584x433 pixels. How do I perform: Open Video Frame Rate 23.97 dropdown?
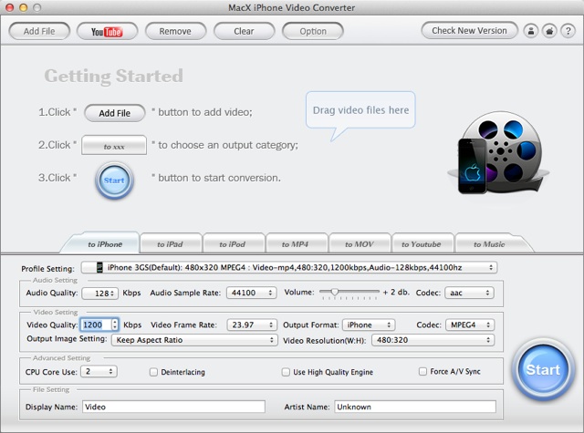(x=252, y=325)
